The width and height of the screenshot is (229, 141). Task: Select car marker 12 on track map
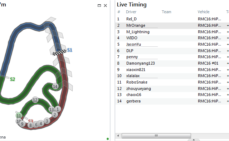tap(35, 100)
